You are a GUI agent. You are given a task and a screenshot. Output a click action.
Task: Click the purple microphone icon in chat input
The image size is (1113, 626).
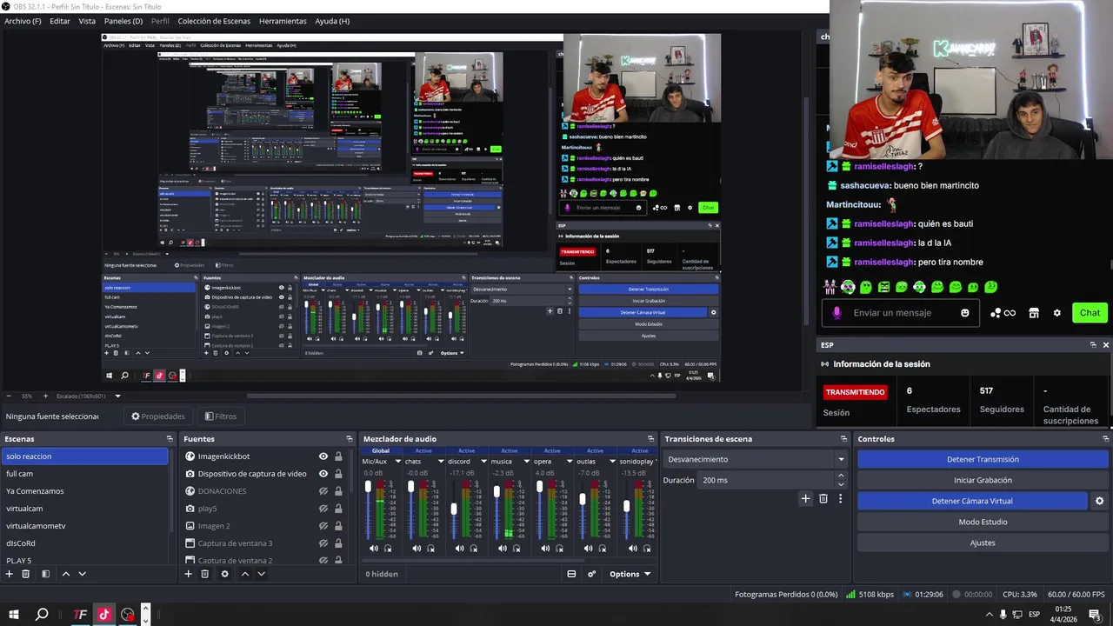pyautogui.click(x=836, y=313)
